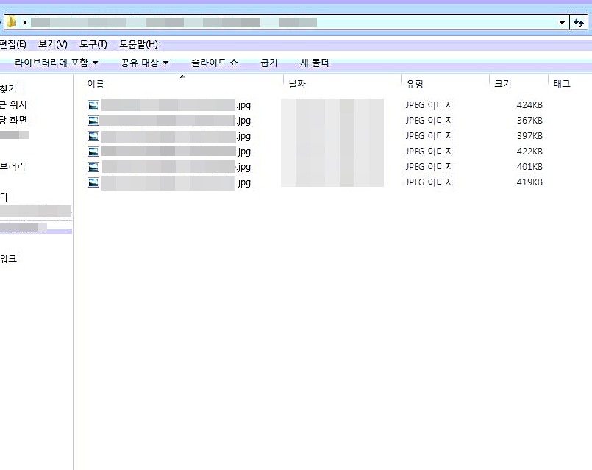Select the image icon of 422KB file
The height and width of the screenshot is (470, 592).
93,152
